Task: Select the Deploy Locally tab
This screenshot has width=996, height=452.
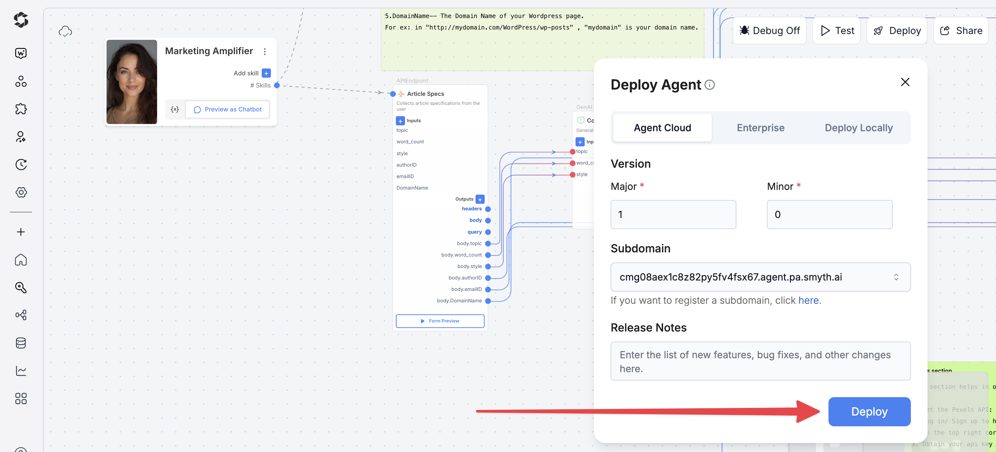Action: pyautogui.click(x=858, y=128)
